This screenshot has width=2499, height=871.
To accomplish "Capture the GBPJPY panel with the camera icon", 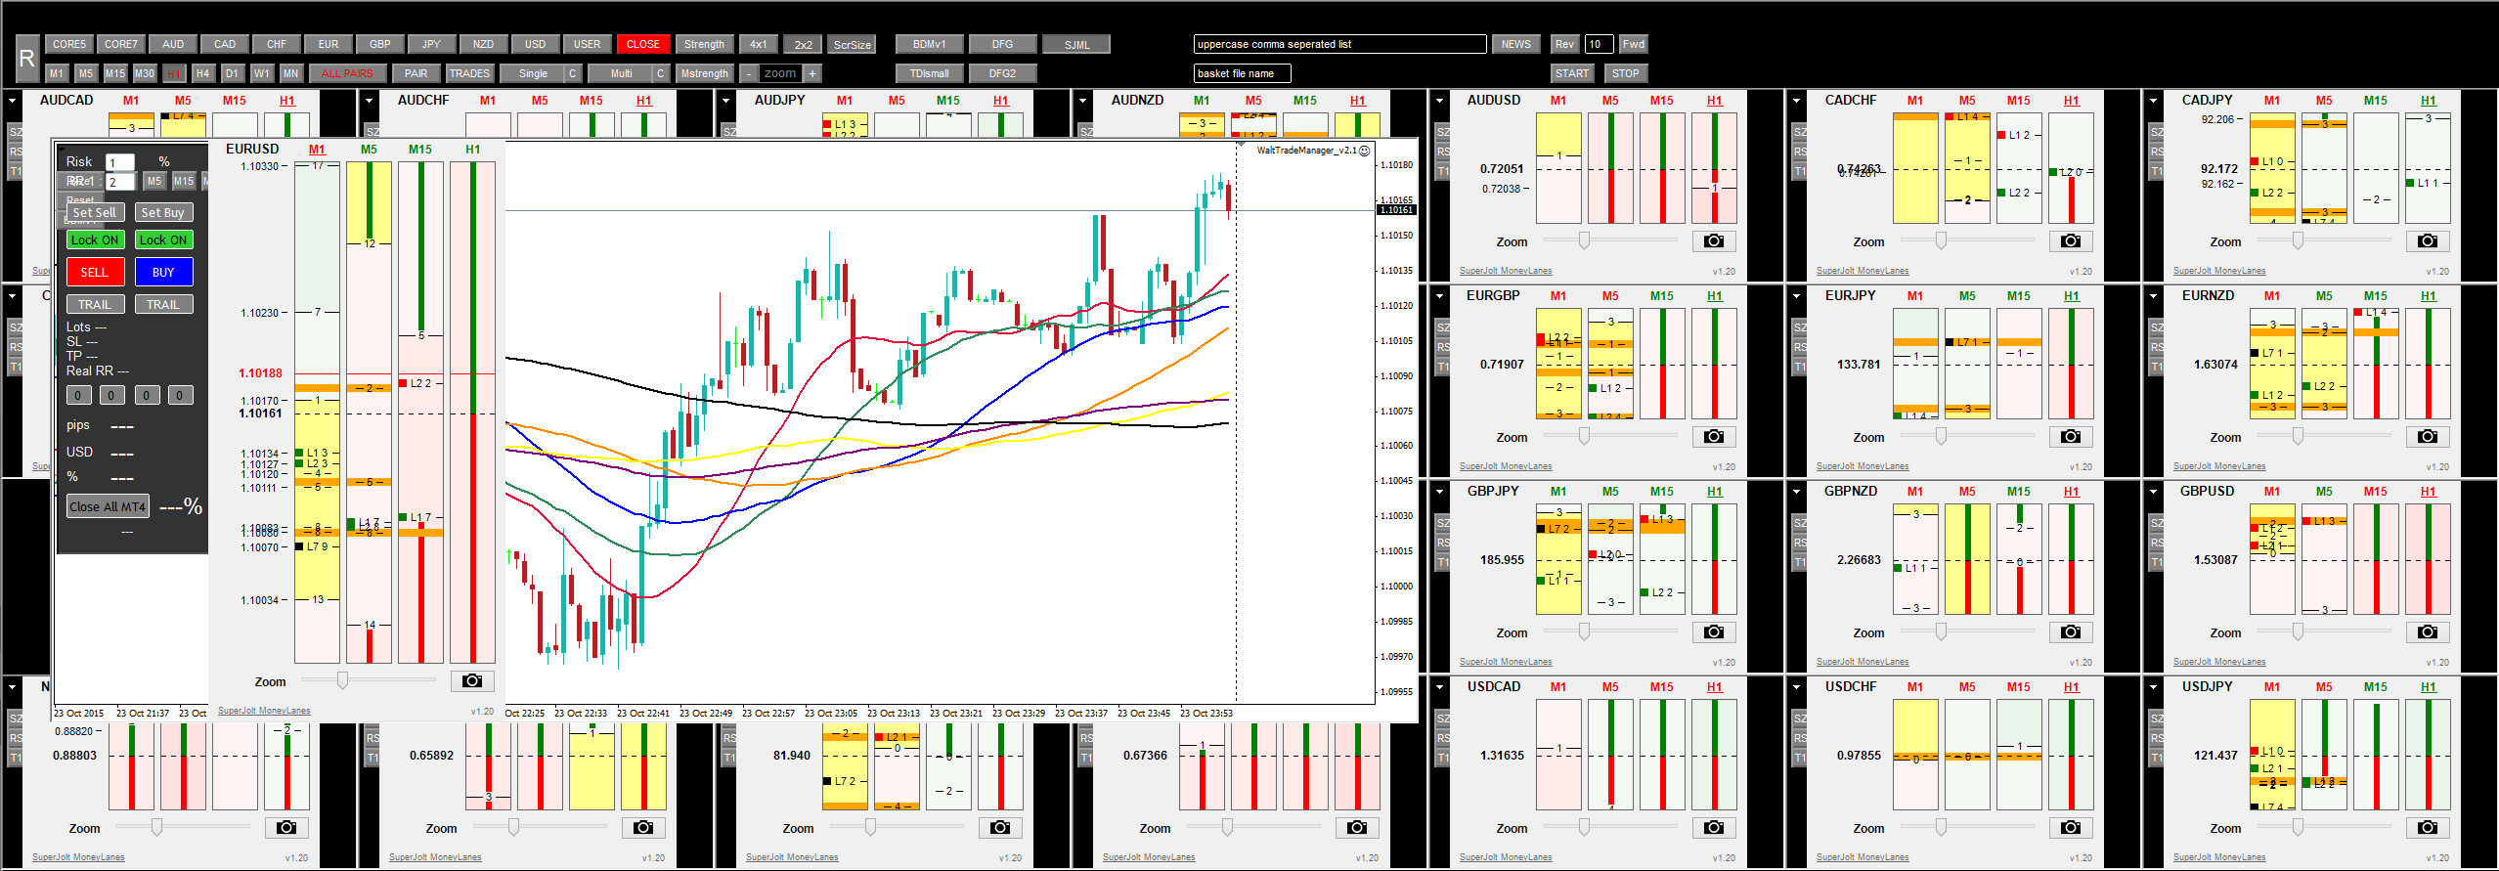I will tap(1714, 632).
